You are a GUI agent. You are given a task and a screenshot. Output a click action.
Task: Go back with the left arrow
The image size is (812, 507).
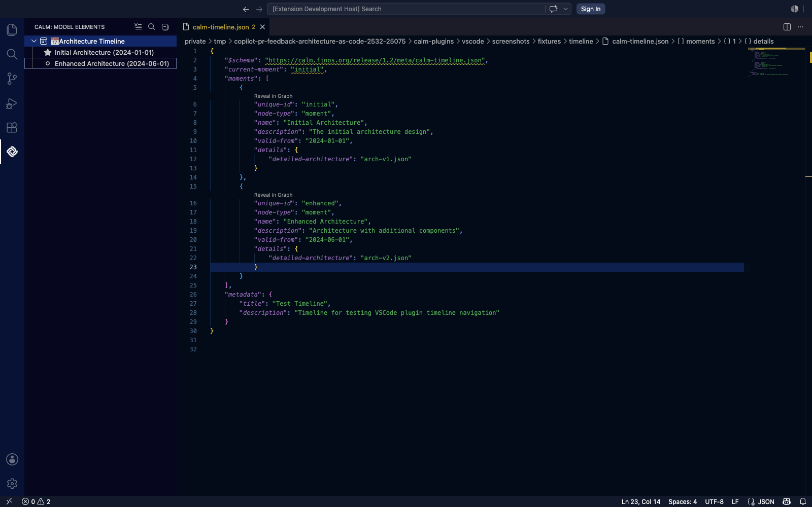pyautogui.click(x=246, y=9)
